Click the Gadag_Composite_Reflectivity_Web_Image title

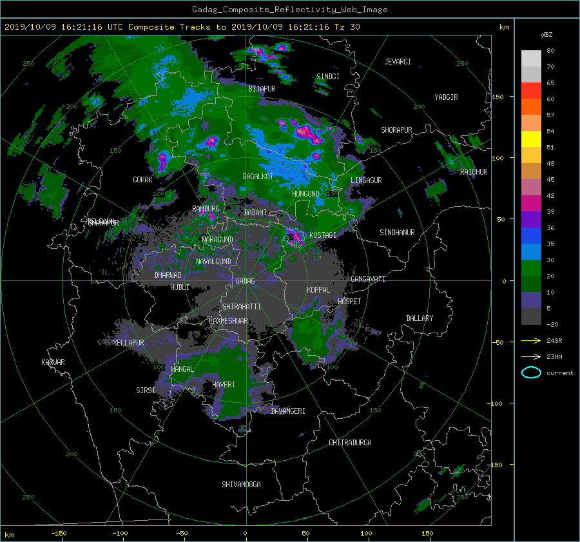click(x=289, y=10)
